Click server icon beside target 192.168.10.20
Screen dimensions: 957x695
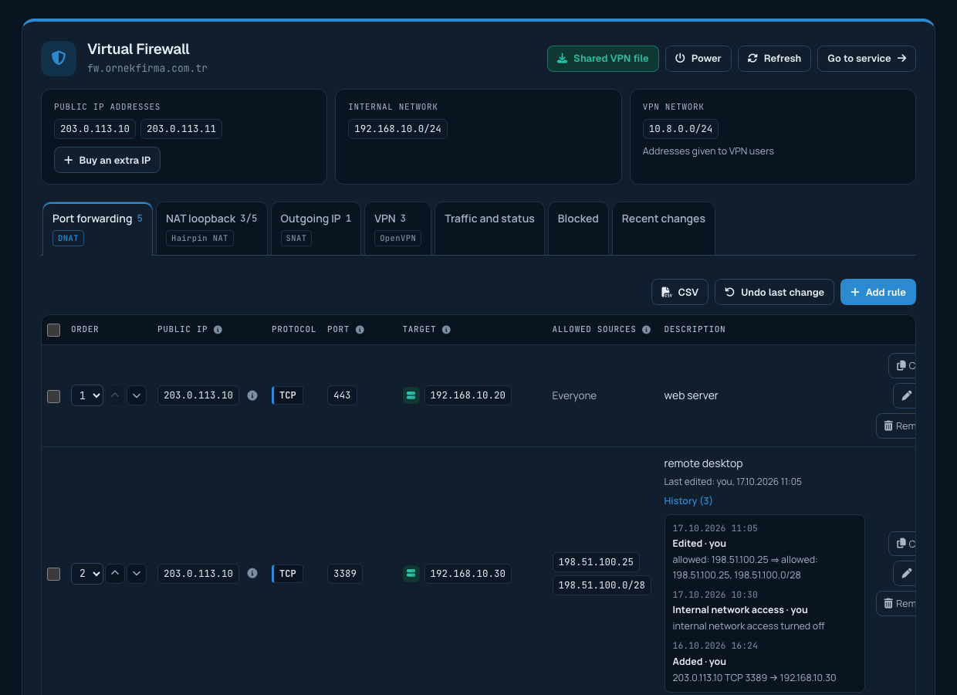[x=411, y=395]
